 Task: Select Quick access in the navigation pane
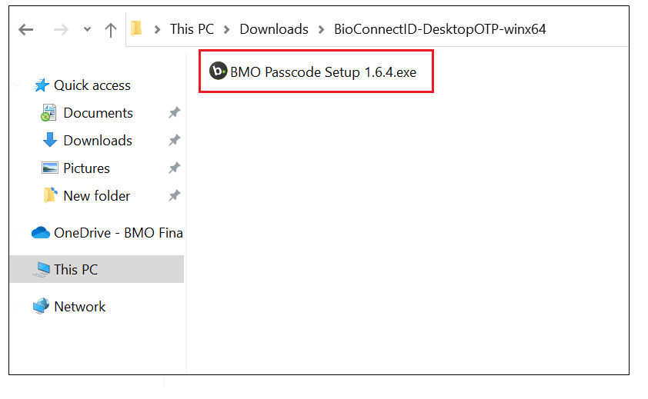tap(92, 85)
